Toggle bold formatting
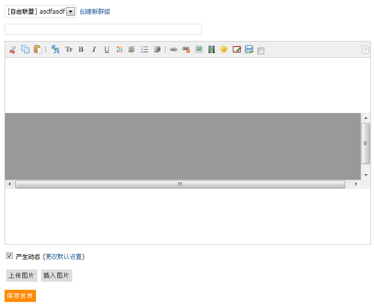Viewport: 374px width, 305px height. [x=81, y=50]
